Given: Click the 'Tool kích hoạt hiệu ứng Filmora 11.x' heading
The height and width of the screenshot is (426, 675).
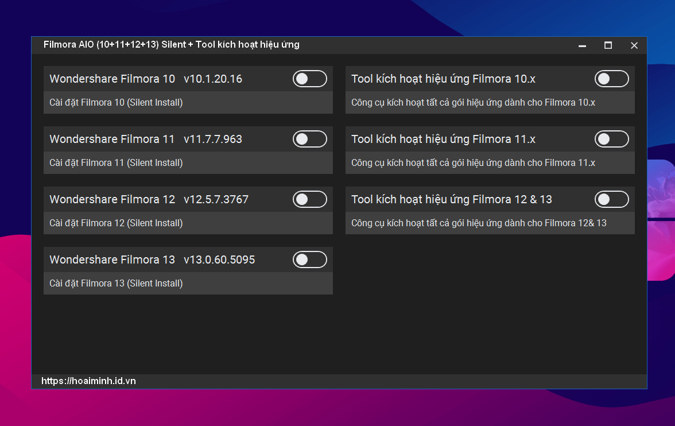Looking at the screenshot, I should pyautogui.click(x=443, y=139).
